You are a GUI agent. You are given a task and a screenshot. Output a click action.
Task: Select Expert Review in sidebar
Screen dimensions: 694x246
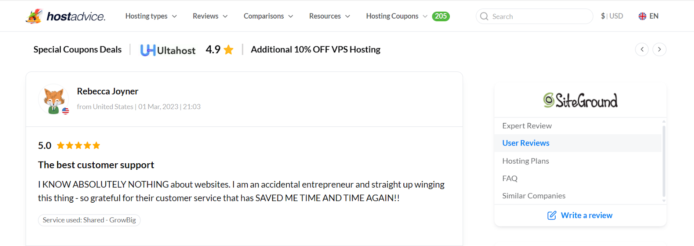pos(527,126)
